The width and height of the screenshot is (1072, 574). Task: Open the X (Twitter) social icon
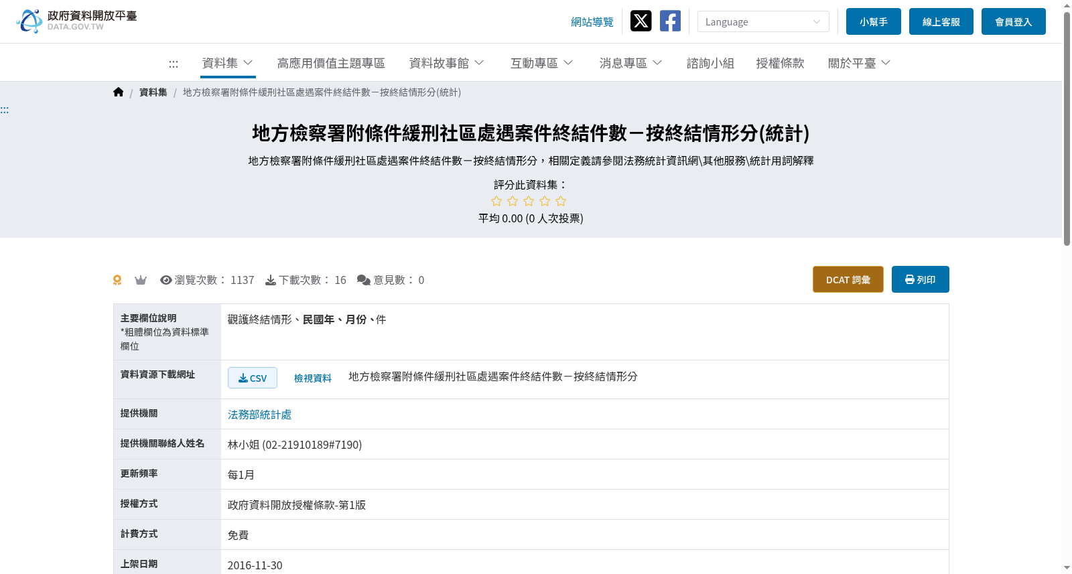tap(641, 21)
